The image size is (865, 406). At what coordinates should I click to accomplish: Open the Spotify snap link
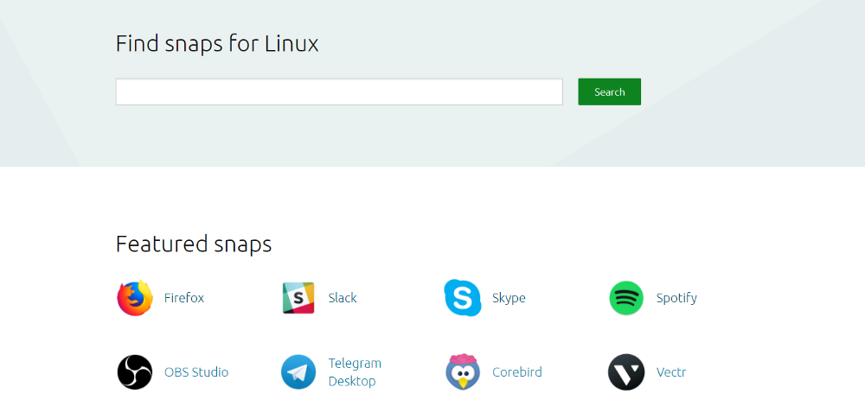pyautogui.click(x=676, y=298)
